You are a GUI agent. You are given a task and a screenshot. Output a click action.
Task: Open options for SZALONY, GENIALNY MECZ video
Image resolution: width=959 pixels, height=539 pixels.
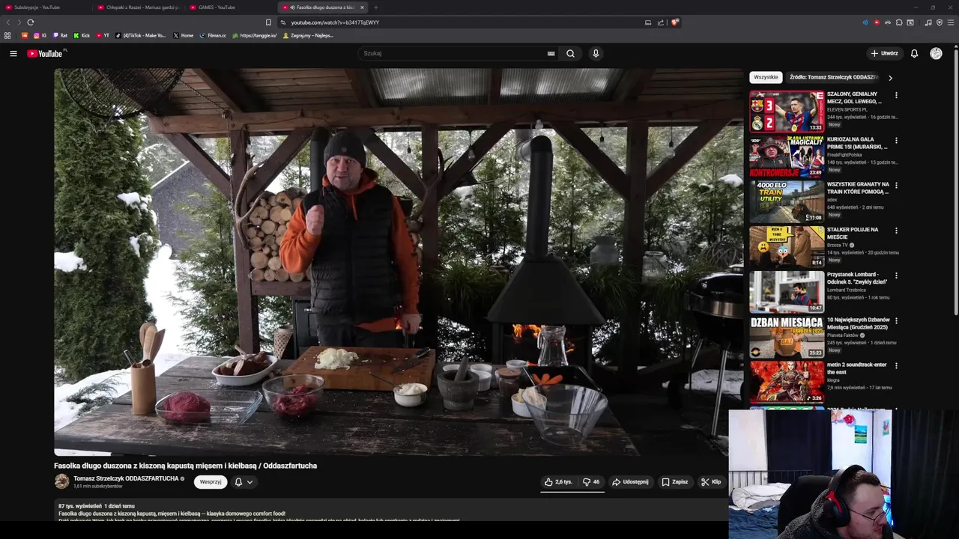(x=896, y=95)
